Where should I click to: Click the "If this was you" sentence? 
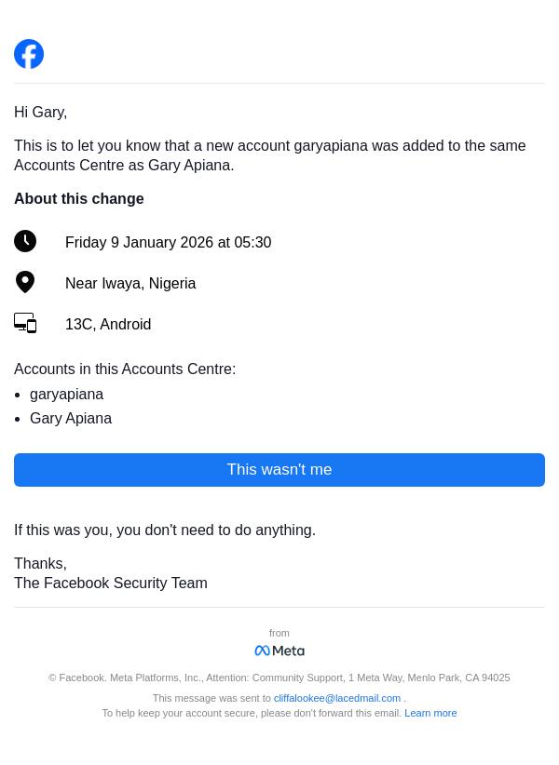click(x=165, y=530)
